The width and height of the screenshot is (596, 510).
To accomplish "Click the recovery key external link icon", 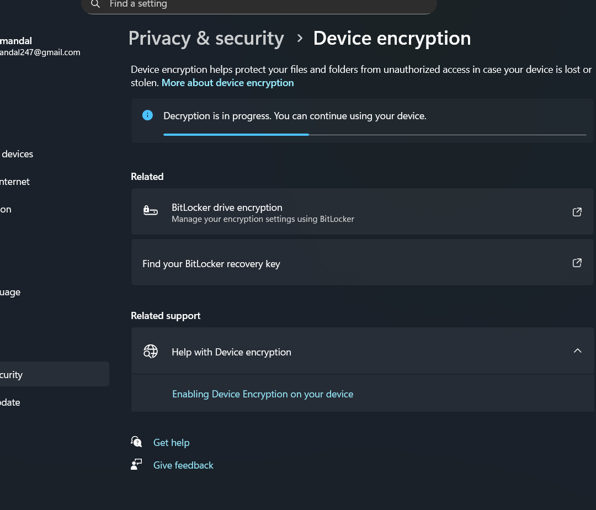I will (577, 263).
